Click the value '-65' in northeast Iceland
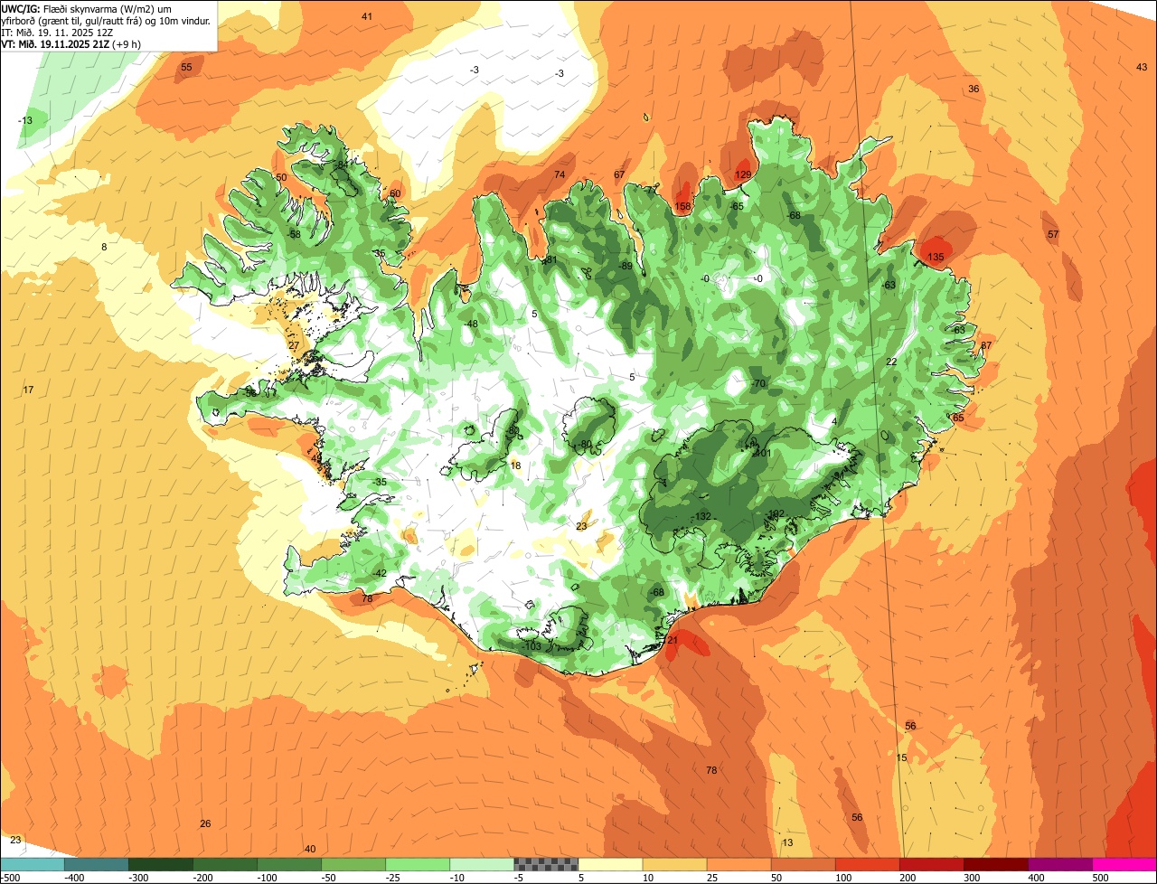The image size is (1157, 884). coord(737,206)
